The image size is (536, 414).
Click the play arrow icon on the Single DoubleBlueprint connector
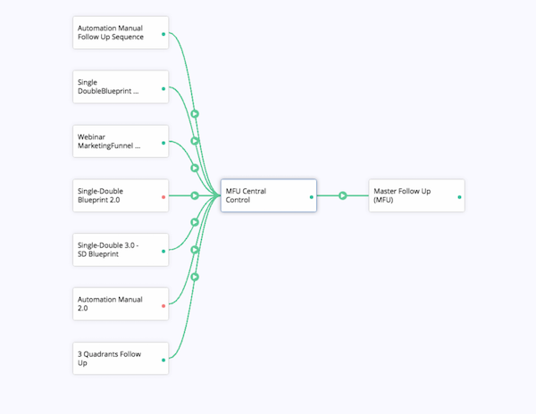click(195, 141)
